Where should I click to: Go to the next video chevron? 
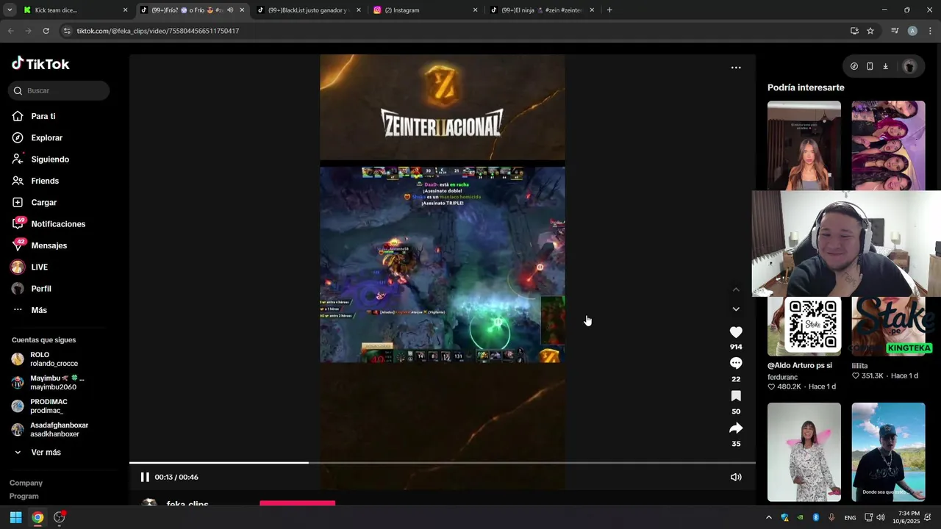click(736, 309)
